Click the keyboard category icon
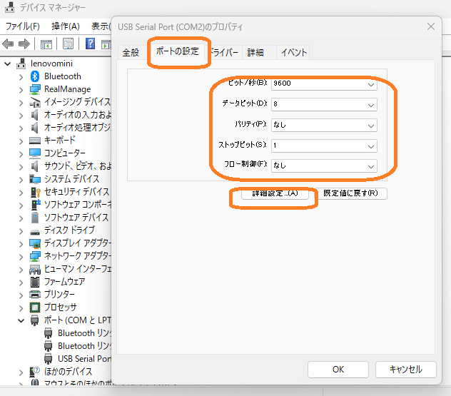This screenshot has width=451, height=396. 35,141
